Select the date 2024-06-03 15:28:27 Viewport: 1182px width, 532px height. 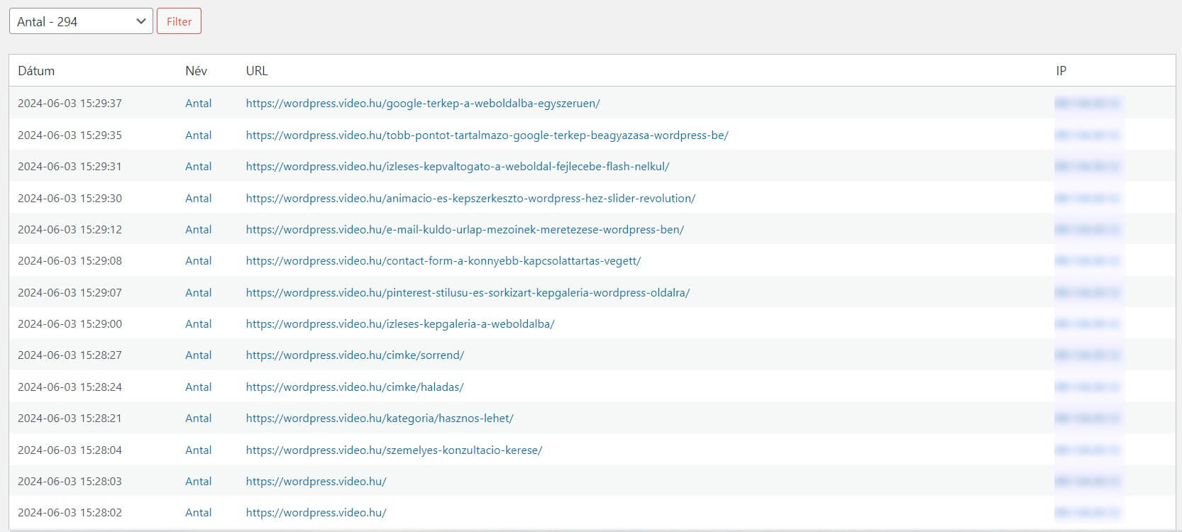[70, 355]
